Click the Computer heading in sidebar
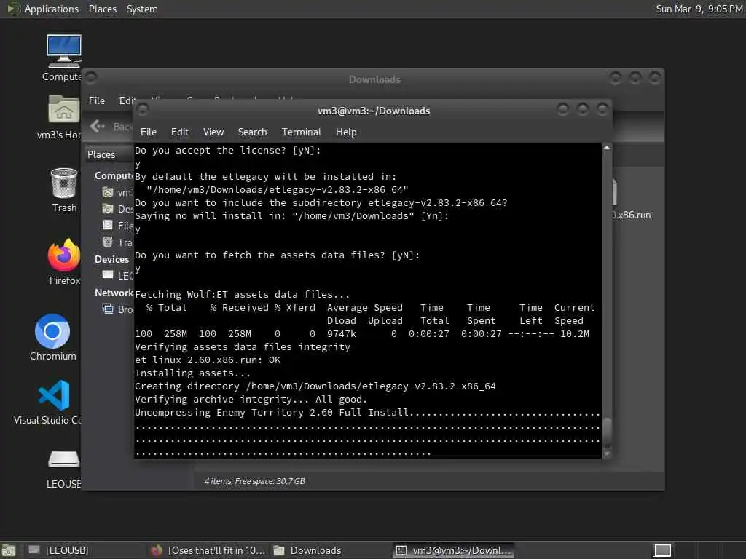 tap(113, 175)
